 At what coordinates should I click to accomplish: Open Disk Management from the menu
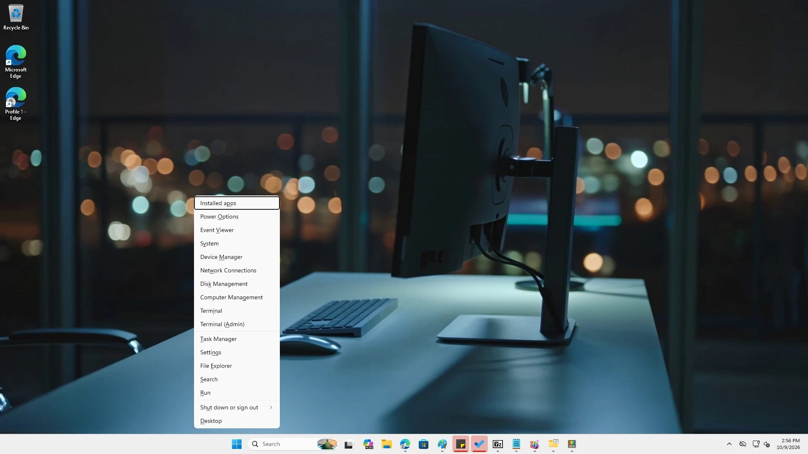click(x=237, y=284)
